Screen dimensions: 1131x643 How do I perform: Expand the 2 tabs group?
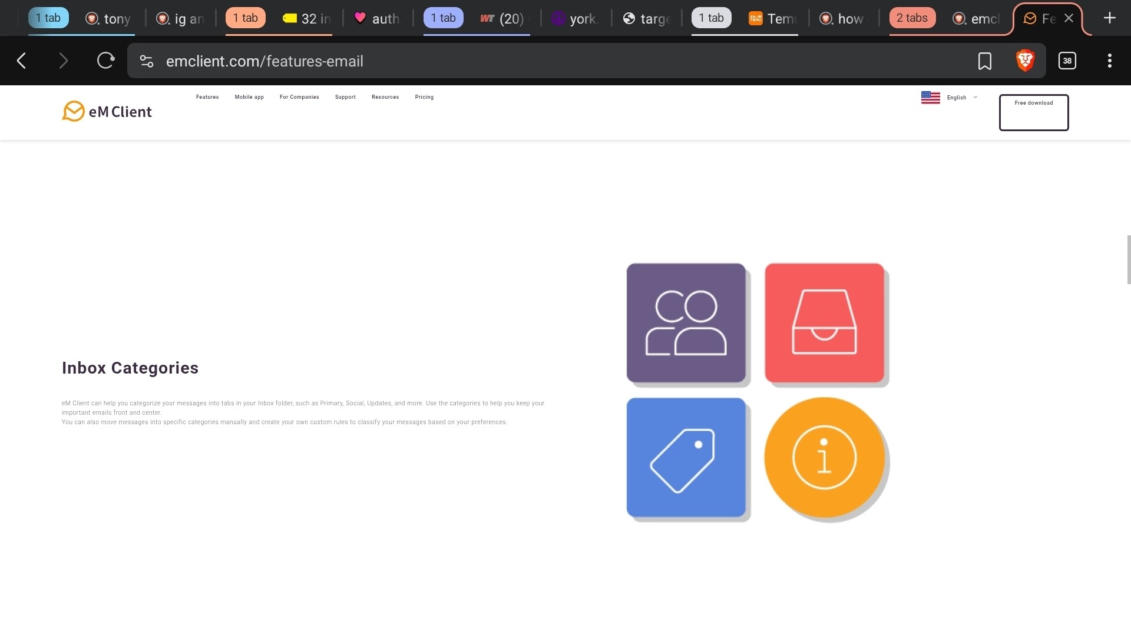click(912, 18)
